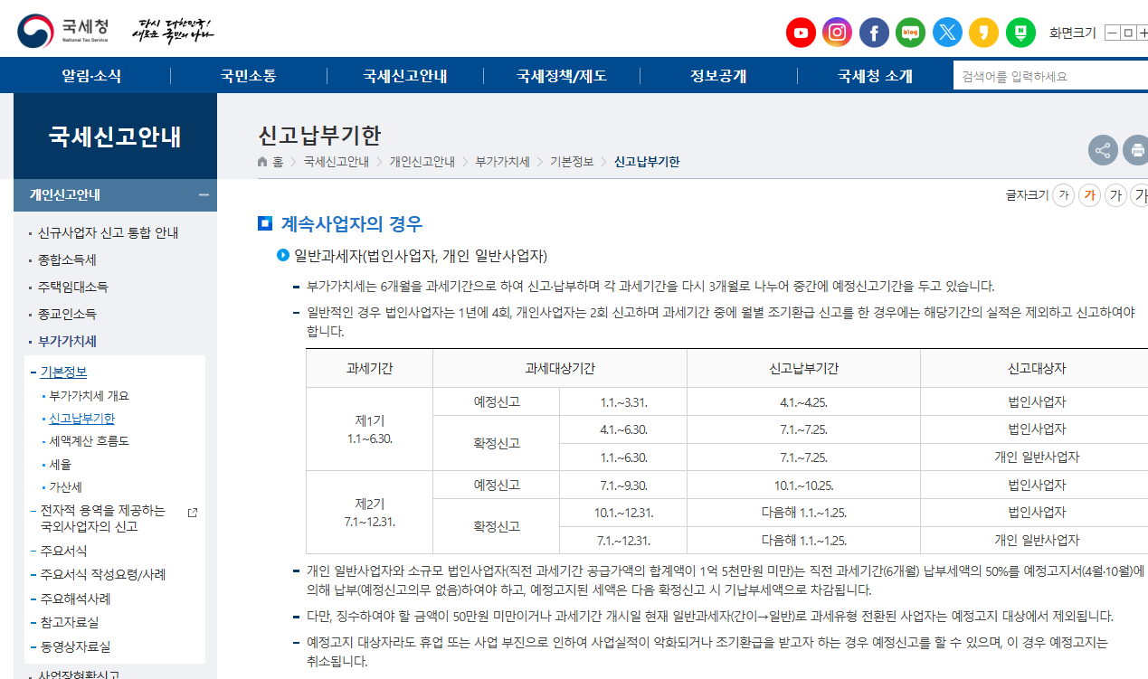1148x679 pixels.
Task: Open 부가가치세 개요 in sidebar
Action: coord(89,396)
